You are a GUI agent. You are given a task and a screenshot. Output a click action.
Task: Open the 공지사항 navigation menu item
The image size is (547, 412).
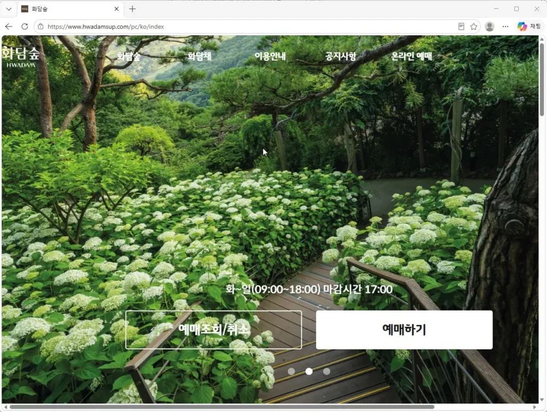pos(341,56)
